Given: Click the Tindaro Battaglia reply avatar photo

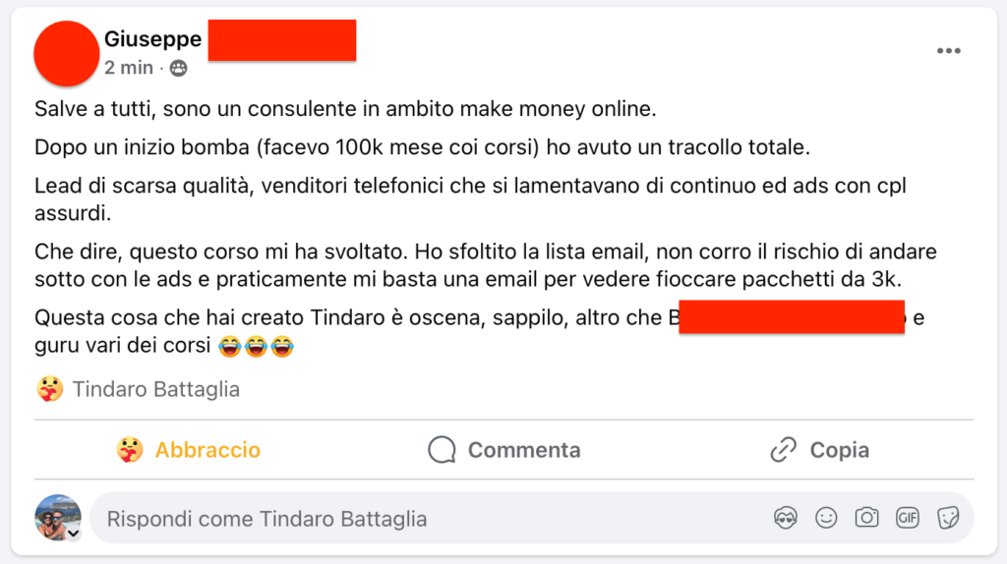Looking at the screenshot, I should coord(58,518).
